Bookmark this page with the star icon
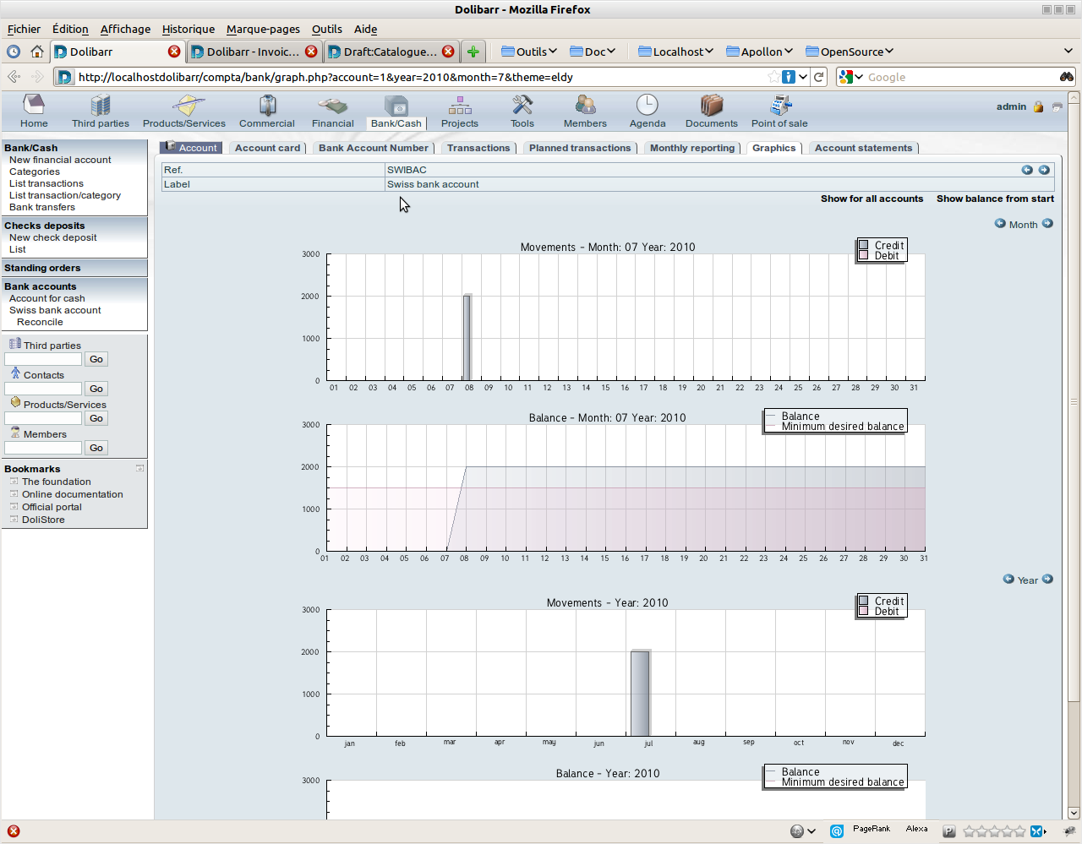Image resolution: width=1082 pixels, height=844 pixels. tap(773, 77)
